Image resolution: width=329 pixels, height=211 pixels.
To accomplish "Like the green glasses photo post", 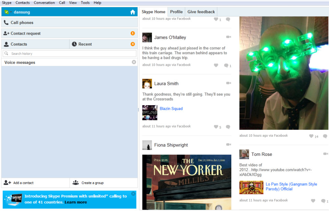I will (x=311, y=136).
